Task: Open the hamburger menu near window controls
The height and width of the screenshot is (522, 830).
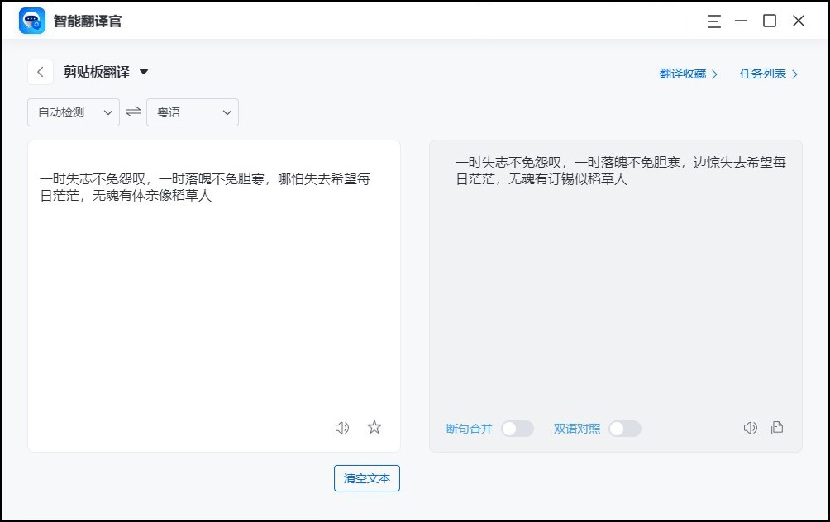Action: pos(713,21)
